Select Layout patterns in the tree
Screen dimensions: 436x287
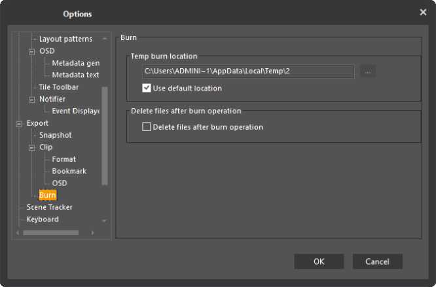(65, 39)
